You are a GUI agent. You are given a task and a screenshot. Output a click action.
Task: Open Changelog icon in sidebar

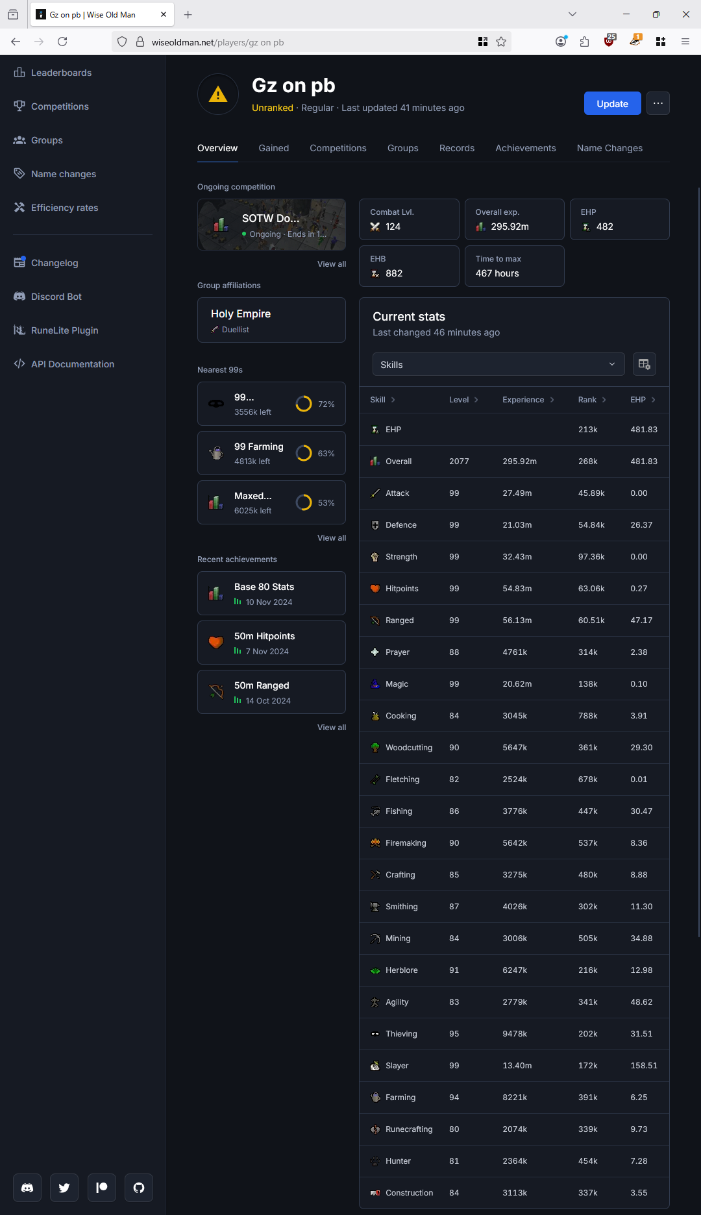[19, 262]
